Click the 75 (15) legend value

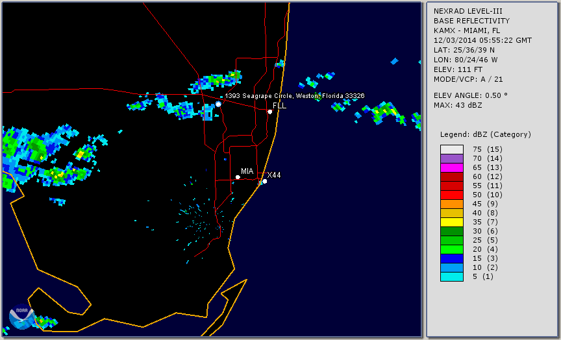(x=487, y=149)
